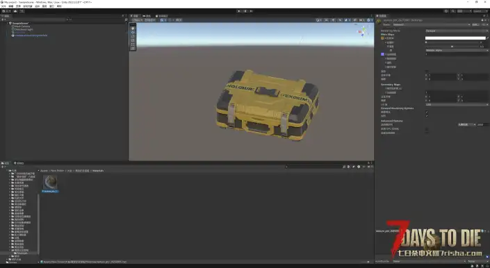
Task: Select the Scene view tab
Action: tap(135, 16)
